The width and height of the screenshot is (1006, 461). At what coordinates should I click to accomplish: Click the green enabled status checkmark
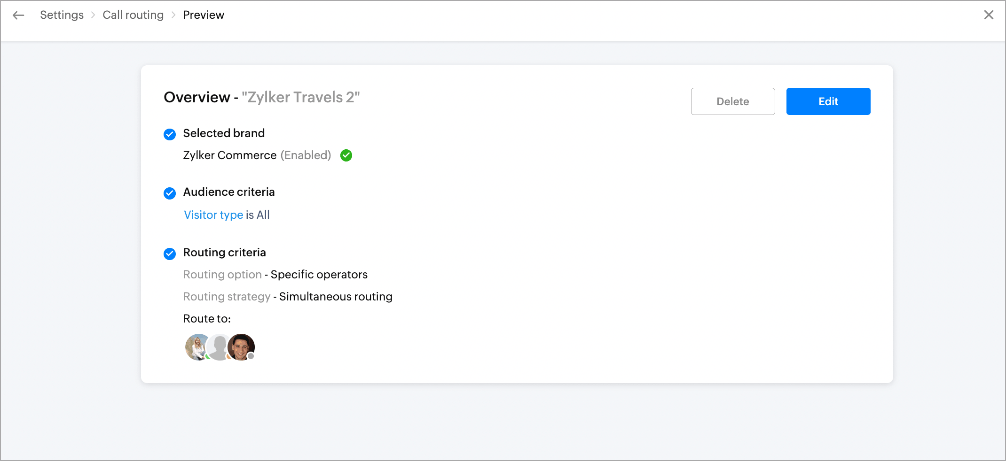(346, 155)
